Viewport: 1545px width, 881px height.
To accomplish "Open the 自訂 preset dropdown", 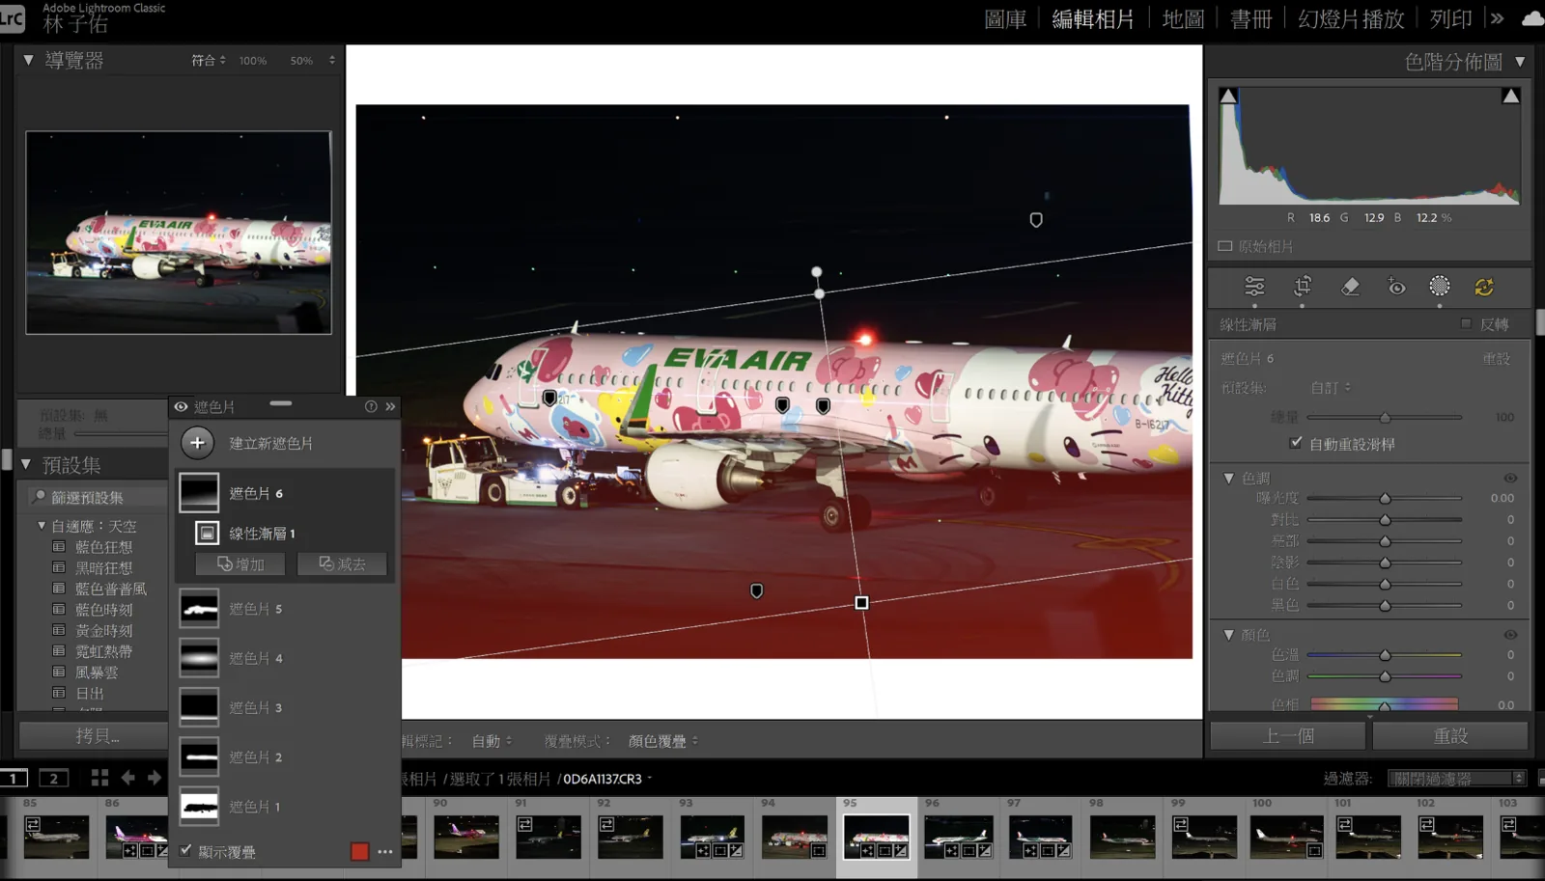I will pyautogui.click(x=1331, y=388).
